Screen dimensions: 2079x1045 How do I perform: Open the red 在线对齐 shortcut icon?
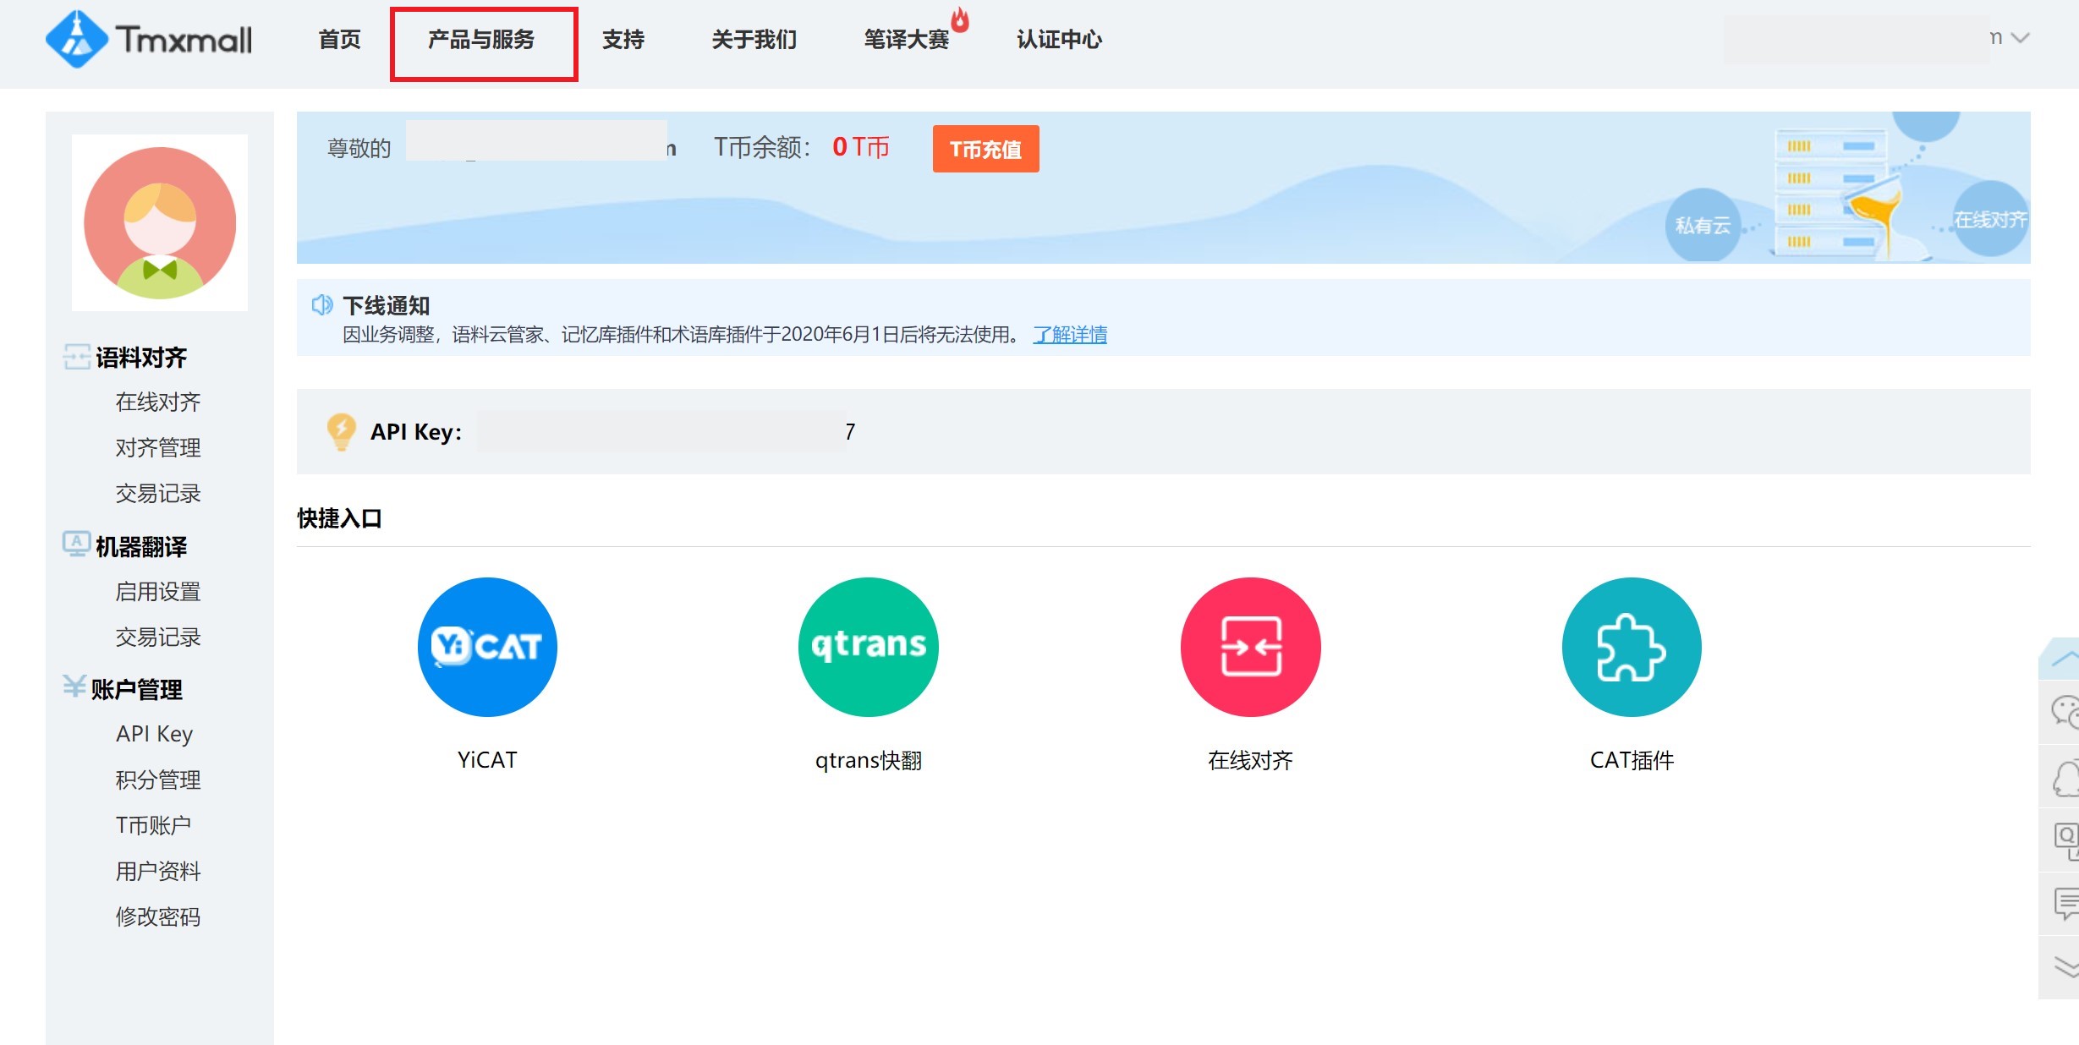click(x=1250, y=647)
